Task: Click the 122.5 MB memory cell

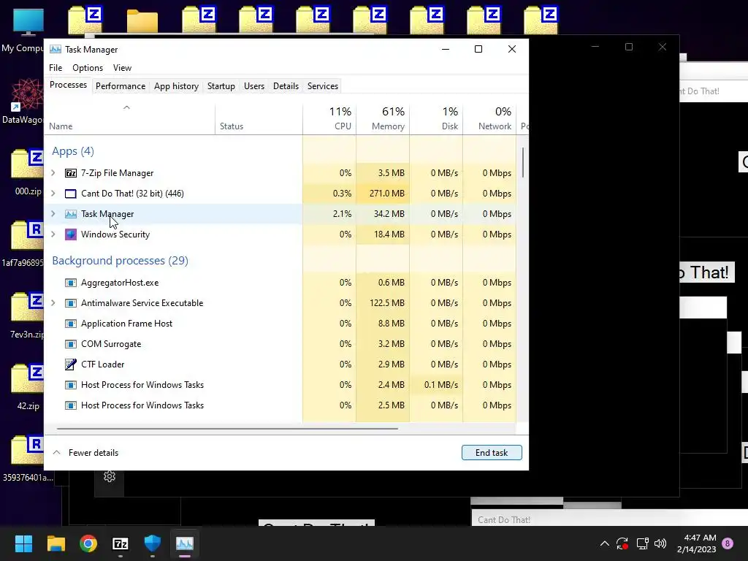Action: (x=383, y=303)
